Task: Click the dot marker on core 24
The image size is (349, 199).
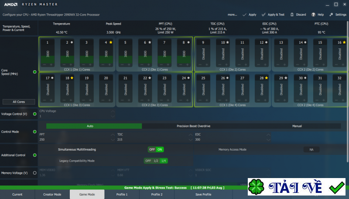Action: 188,78
